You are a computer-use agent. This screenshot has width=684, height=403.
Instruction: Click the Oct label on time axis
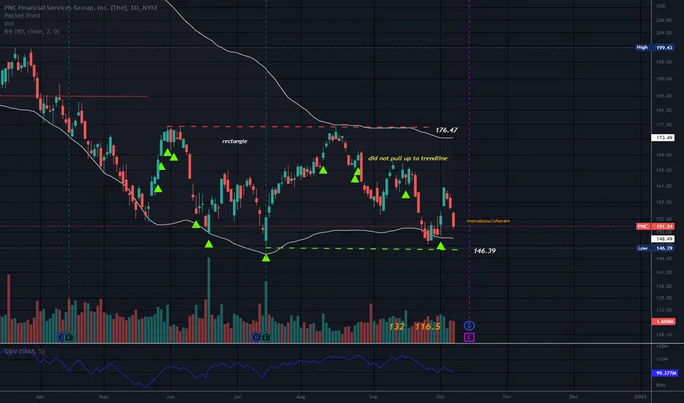click(x=440, y=397)
